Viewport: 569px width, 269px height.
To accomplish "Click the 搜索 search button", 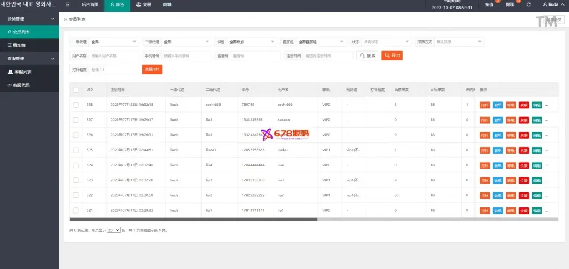I will pyautogui.click(x=367, y=55).
